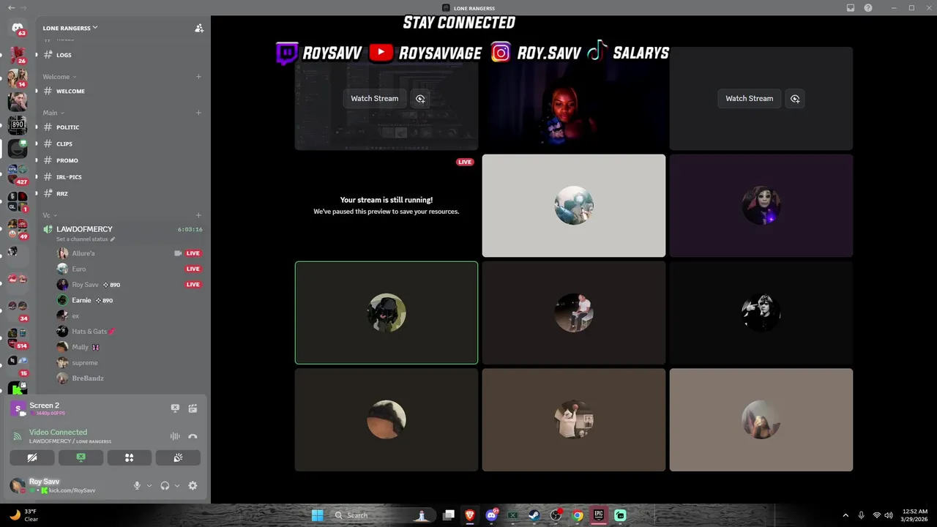
Task: Open the soundboard button
Action: pyautogui.click(x=178, y=457)
